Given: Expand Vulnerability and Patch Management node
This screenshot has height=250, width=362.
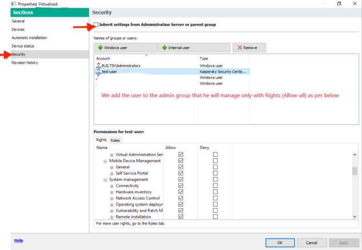Looking at the screenshot, I should [112, 211].
